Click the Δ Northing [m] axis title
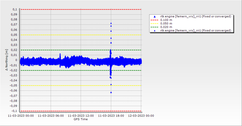 click(7, 60)
